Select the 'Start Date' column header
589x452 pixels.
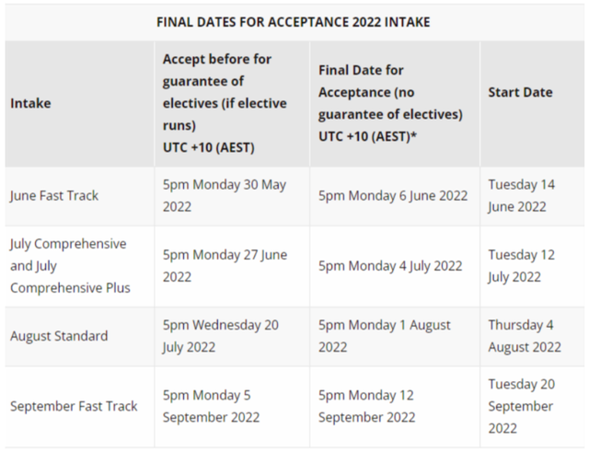[520, 92]
